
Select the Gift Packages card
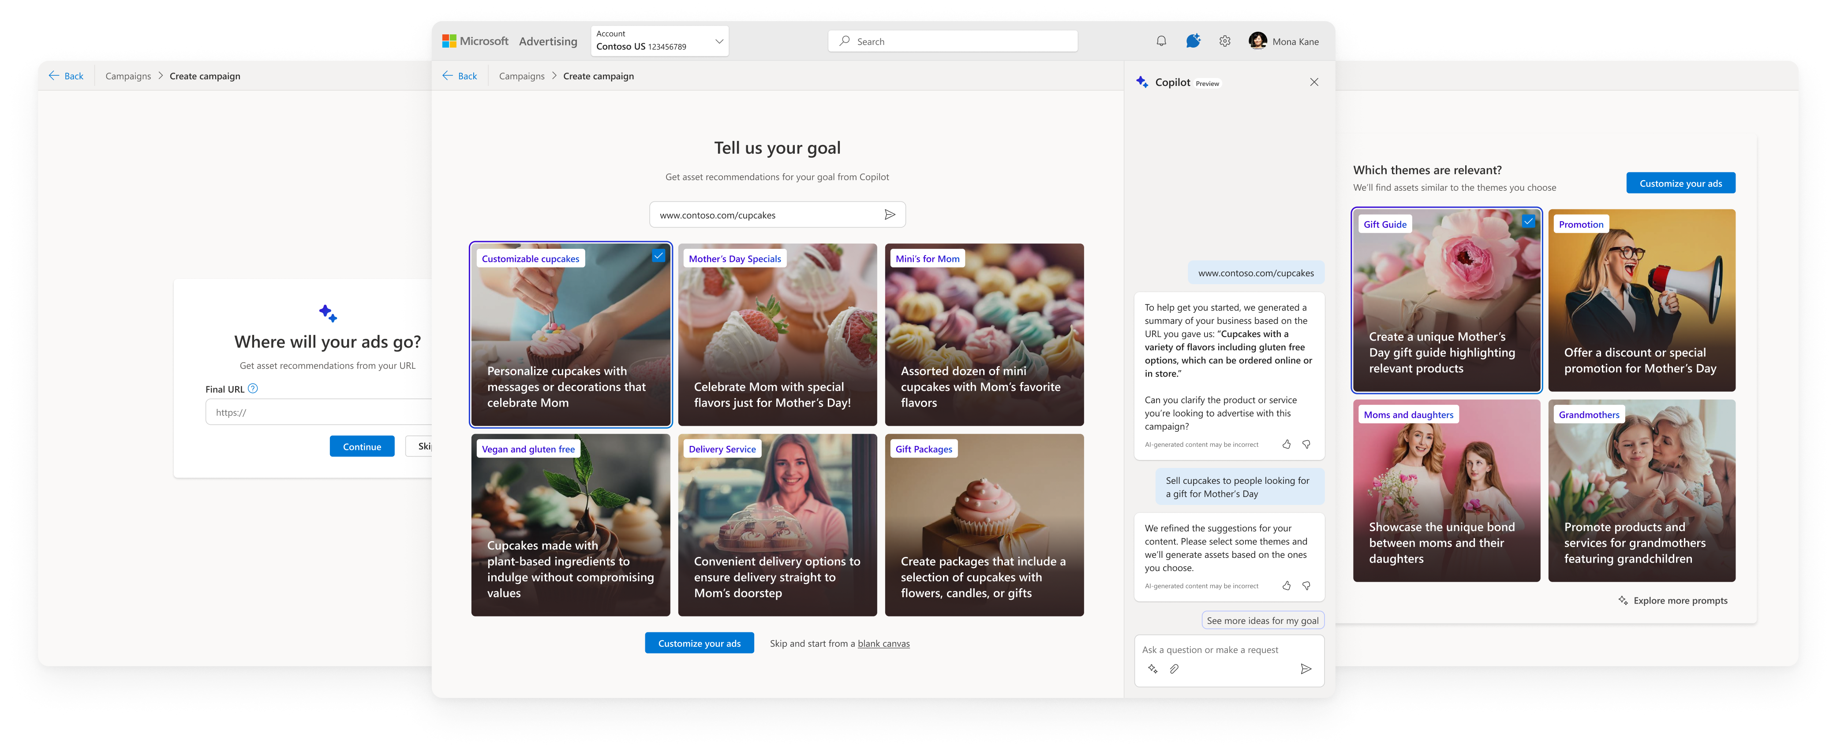pyautogui.click(x=984, y=524)
